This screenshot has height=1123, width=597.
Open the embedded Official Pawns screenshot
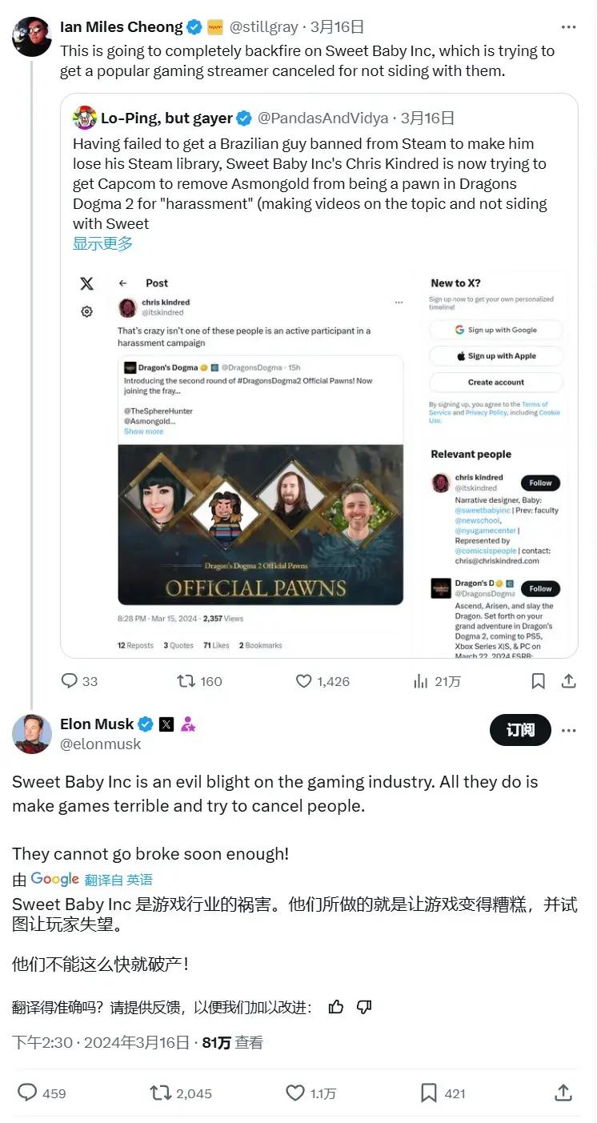pos(319,460)
